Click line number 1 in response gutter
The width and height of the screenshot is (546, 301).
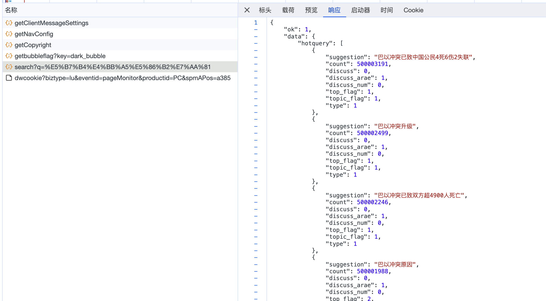(x=256, y=23)
